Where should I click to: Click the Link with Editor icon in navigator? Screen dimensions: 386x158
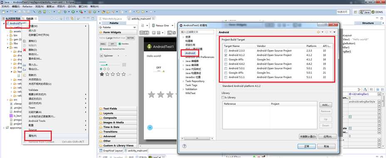[72, 18]
